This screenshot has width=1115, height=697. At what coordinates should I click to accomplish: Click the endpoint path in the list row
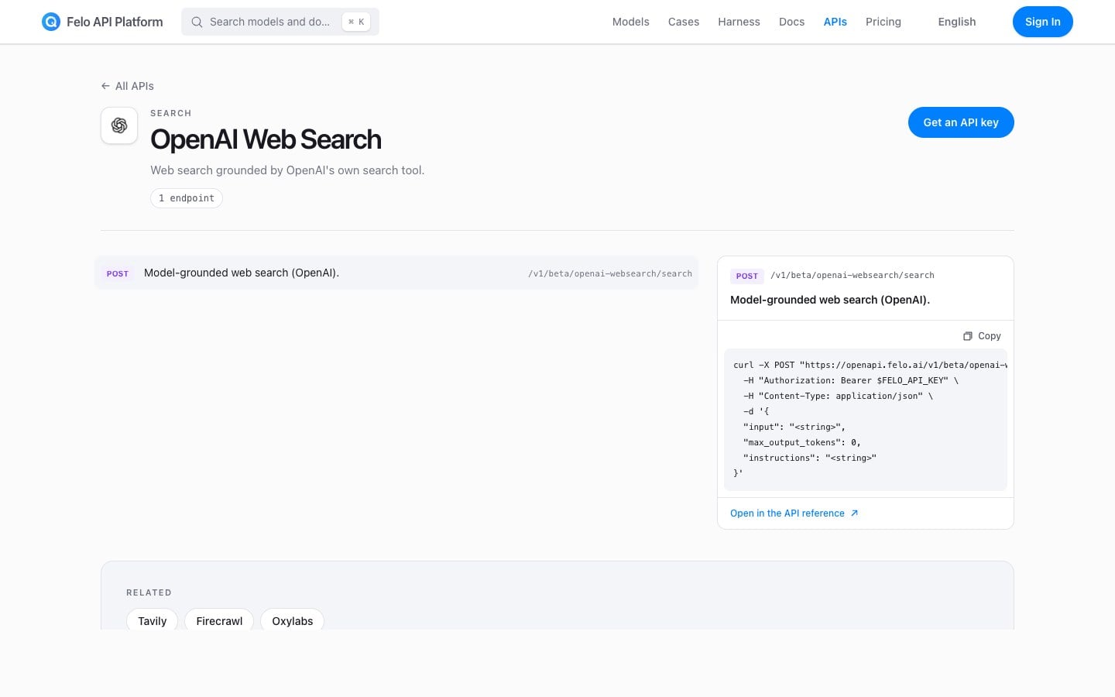[610, 273]
